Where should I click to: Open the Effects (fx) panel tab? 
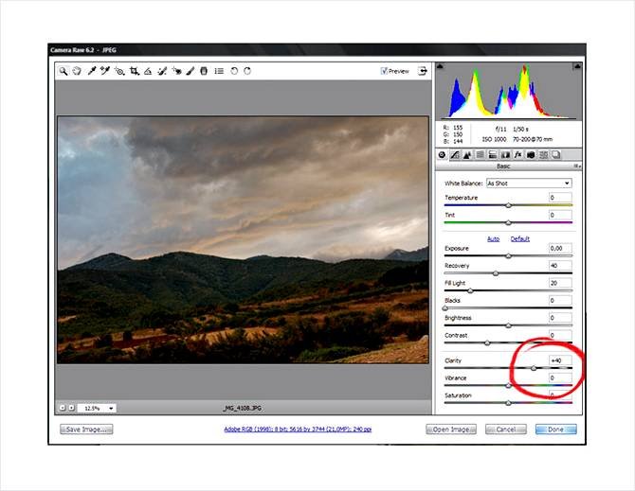click(518, 154)
